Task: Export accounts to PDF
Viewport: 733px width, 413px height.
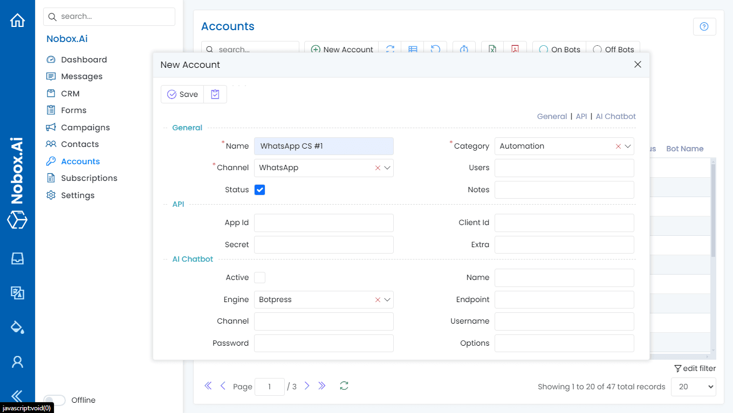Action: [515, 49]
